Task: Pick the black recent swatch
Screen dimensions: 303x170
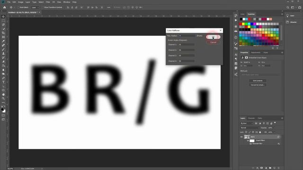Action: click(x=241, y=19)
